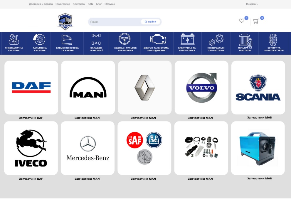The width and height of the screenshot is (291, 222).
Task: Open the Mercedes-Benz brand tile
Action: [88, 148]
